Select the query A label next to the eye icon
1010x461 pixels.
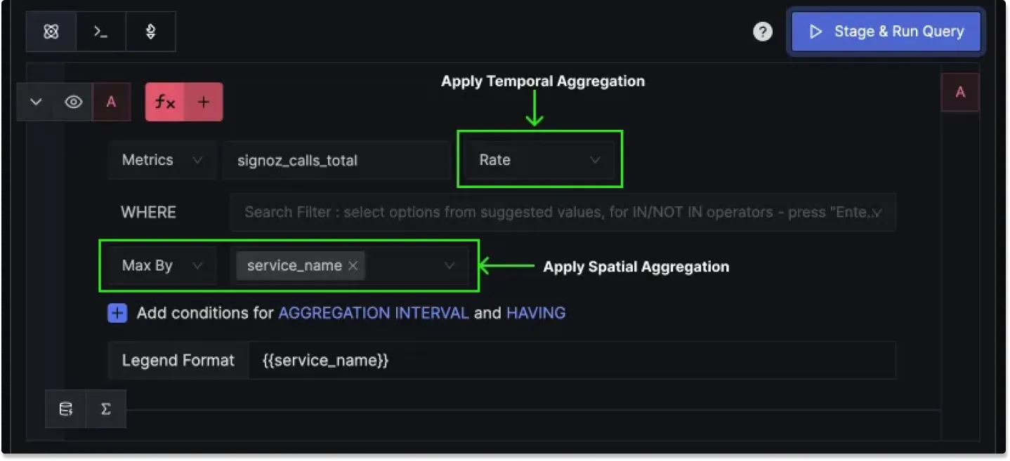coord(111,102)
